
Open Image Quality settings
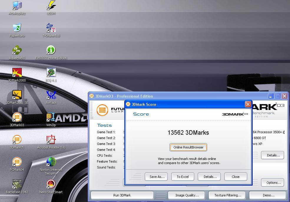(186, 195)
